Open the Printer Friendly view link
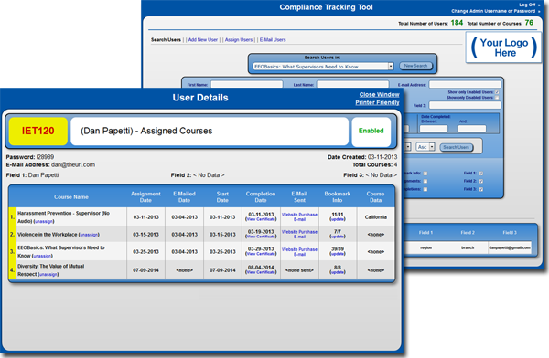Screen dimensions: 549x358 click(x=377, y=102)
